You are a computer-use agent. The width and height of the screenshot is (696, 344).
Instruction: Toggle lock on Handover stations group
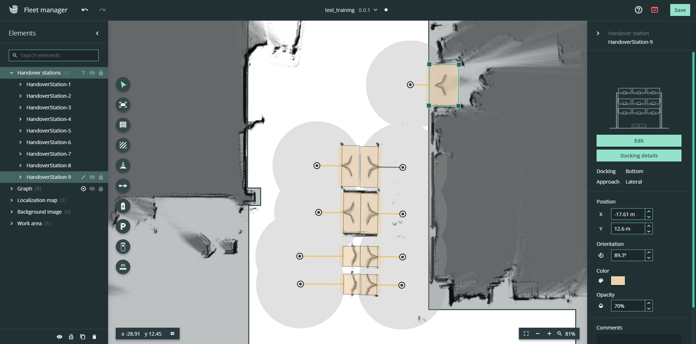[x=101, y=73]
